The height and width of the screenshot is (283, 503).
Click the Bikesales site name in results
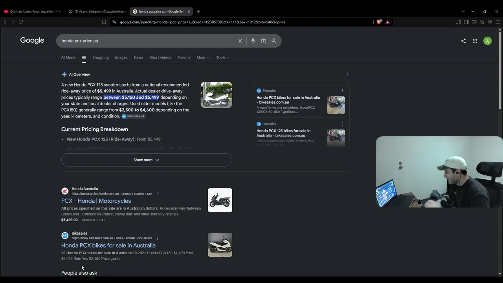(79, 233)
